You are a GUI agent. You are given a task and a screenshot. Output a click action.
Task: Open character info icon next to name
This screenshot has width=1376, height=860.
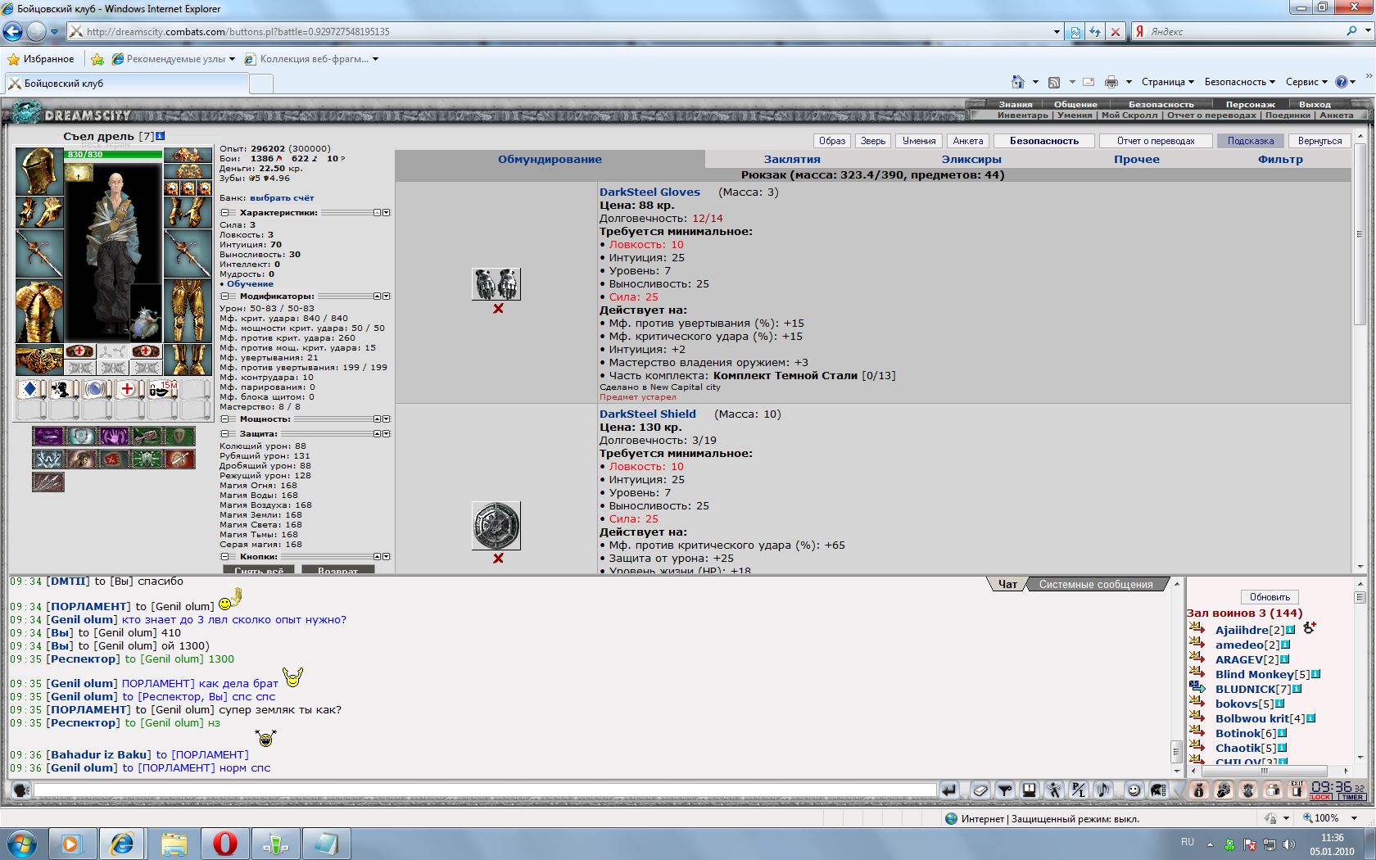161,136
